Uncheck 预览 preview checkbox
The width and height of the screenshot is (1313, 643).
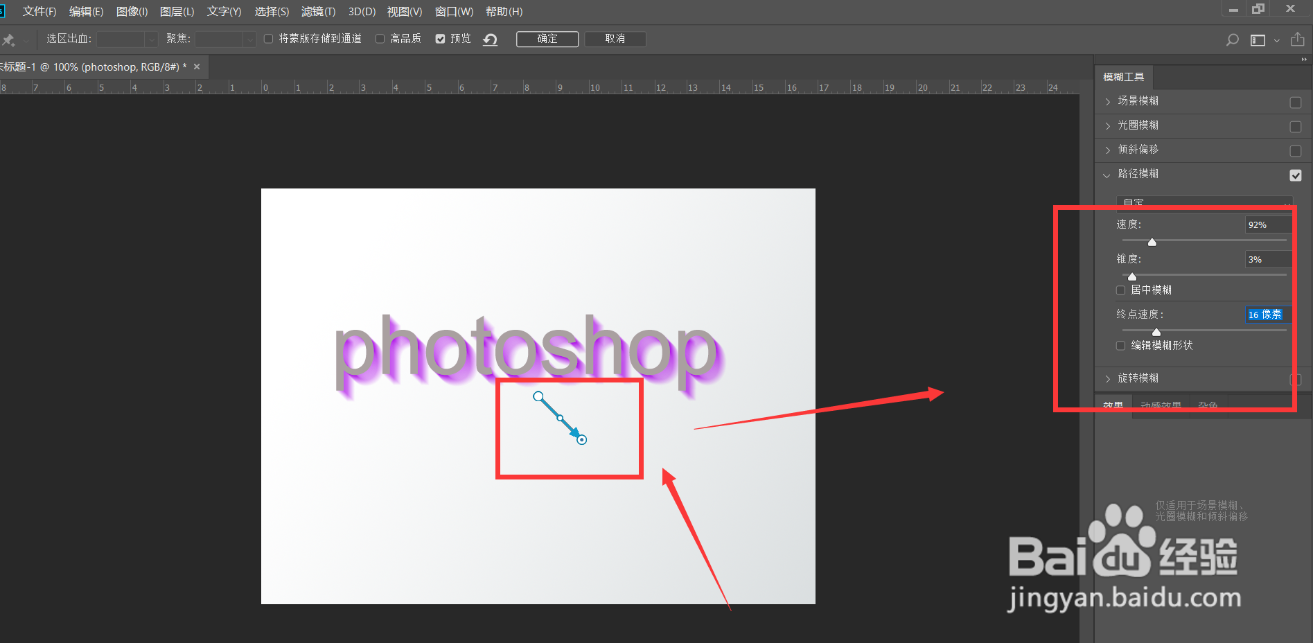coord(440,39)
